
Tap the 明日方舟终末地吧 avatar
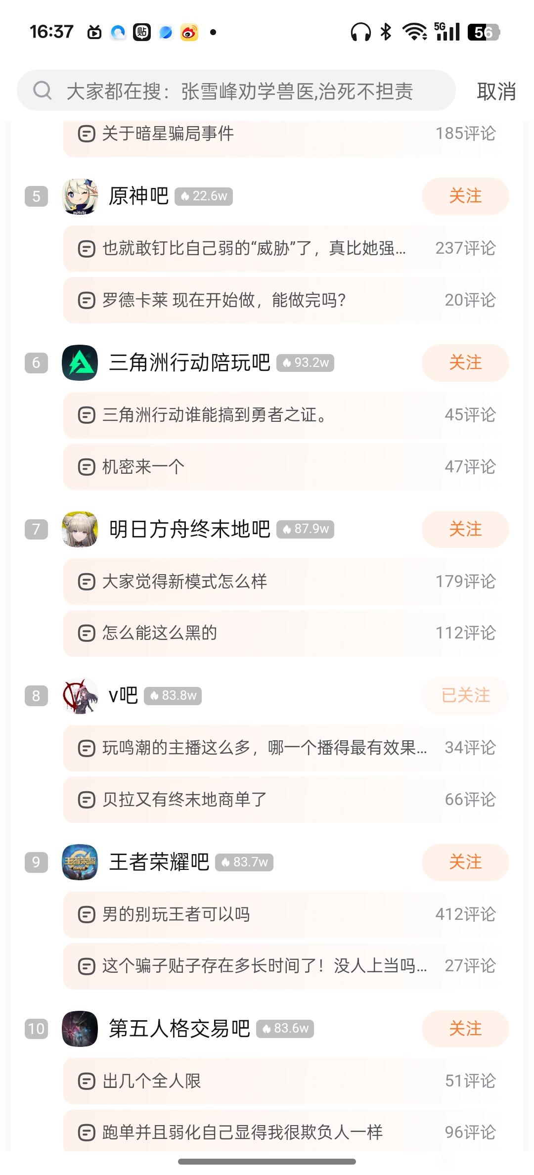tap(80, 529)
